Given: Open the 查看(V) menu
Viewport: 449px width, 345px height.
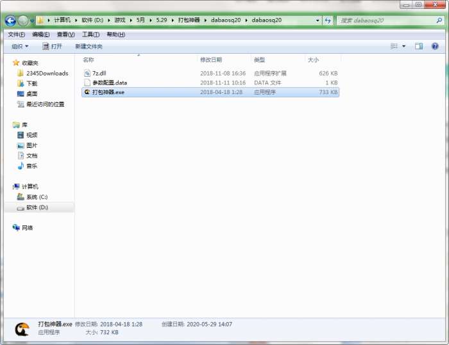Looking at the screenshot, I should [66, 35].
